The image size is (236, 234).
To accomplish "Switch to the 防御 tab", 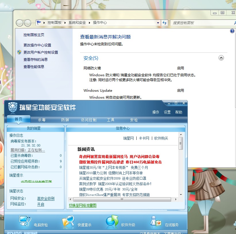I will [x=65, y=120].
